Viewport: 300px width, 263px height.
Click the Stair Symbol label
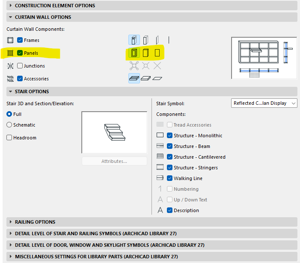(170, 103)
